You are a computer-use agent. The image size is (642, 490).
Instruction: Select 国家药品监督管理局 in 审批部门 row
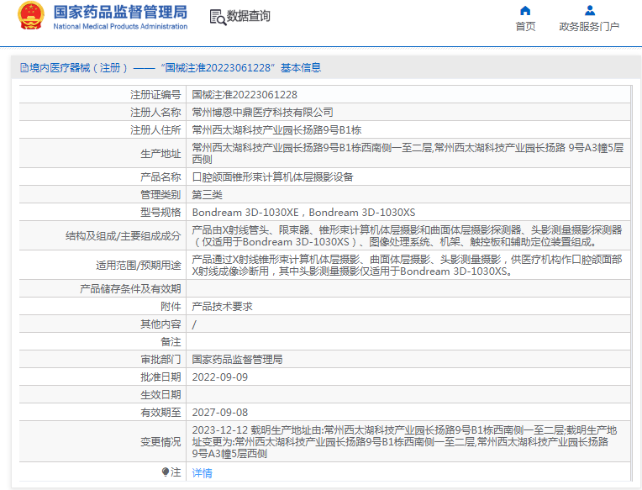point(238,360)
